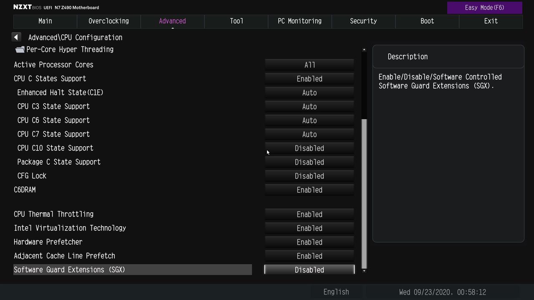Select the C6DRAM label
Screen dimensions: 534x300
point(25,190)
